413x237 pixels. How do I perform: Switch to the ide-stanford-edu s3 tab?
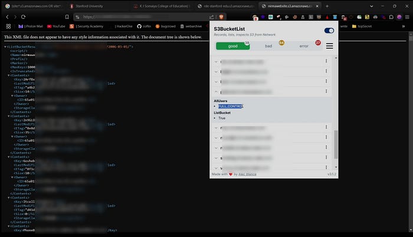(x=226, y=6)
